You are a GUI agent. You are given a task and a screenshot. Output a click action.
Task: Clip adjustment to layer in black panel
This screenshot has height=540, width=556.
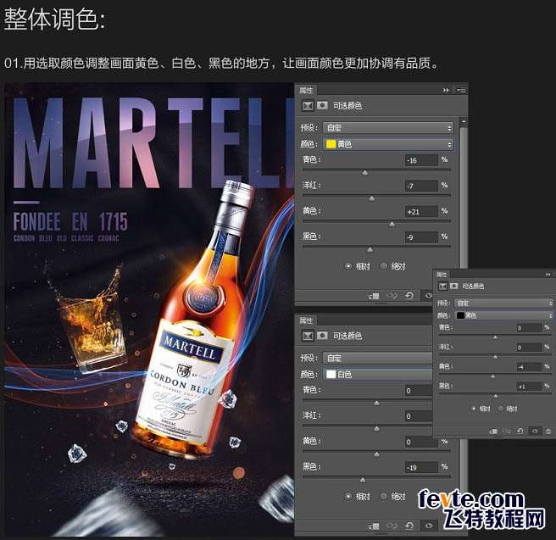tap(493, 431)
